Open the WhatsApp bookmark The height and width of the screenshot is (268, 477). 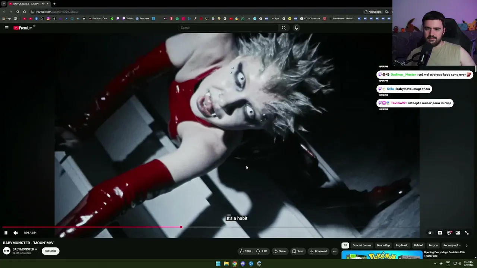[243, 19]
